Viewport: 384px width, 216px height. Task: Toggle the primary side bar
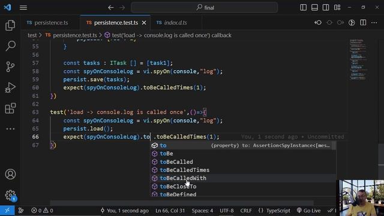pyautogui.click(x=303, y=8)
